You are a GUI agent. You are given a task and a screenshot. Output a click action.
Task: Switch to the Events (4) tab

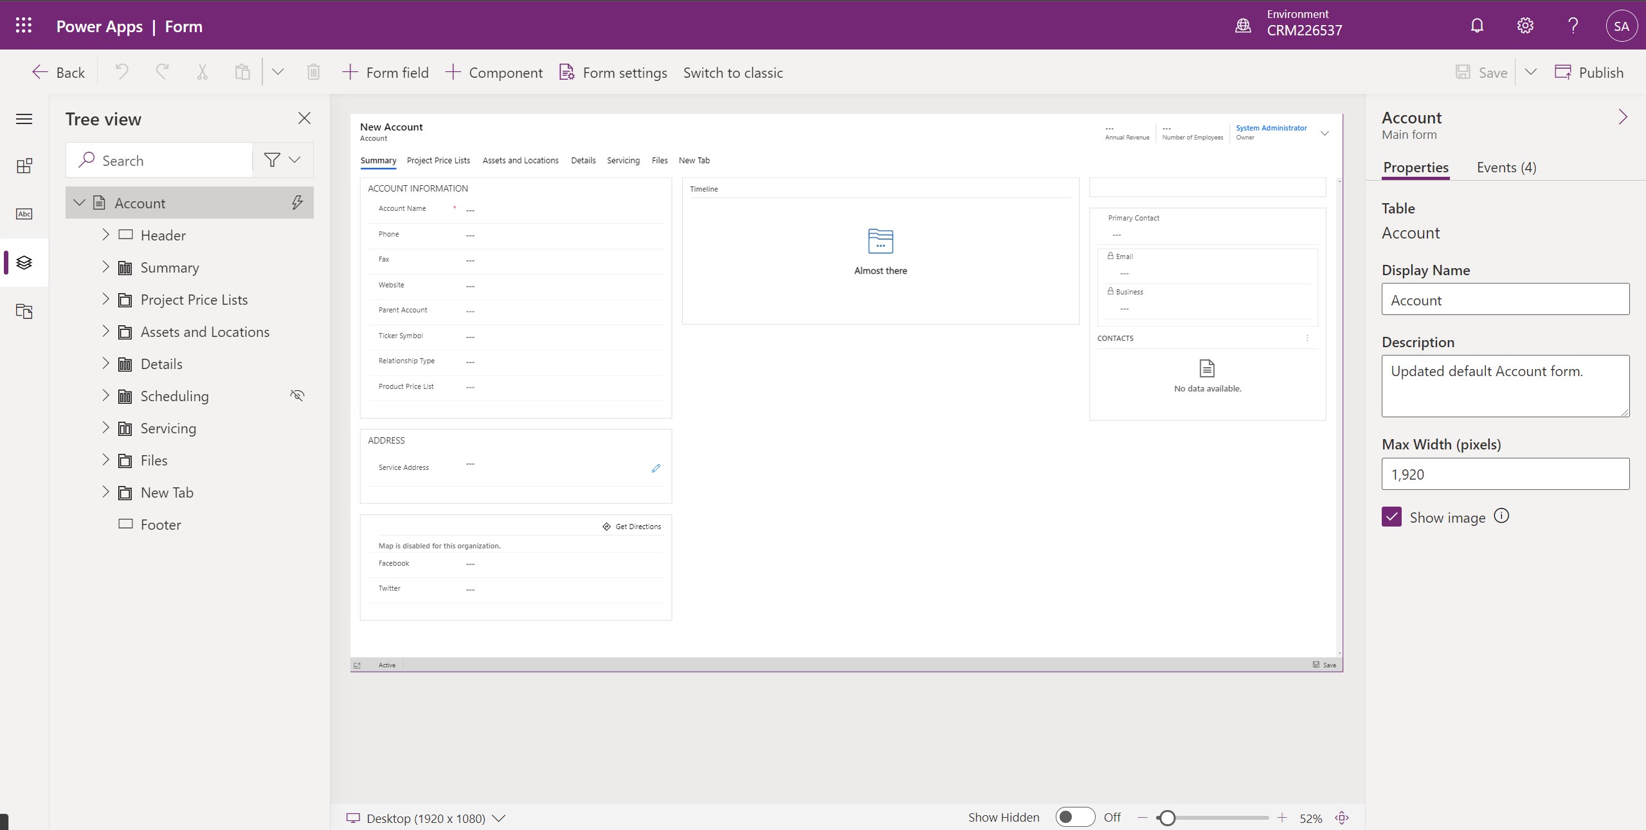[1505, 167]
